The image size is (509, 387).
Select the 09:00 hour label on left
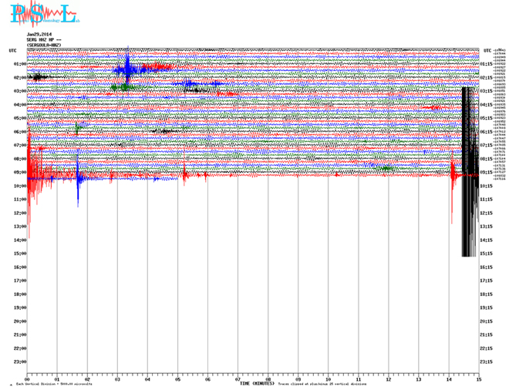[x=20, y=172]
